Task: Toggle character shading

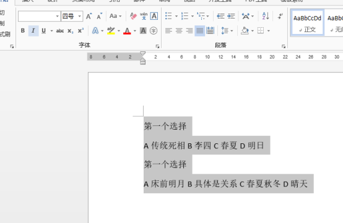Action: tap(143, 31)
